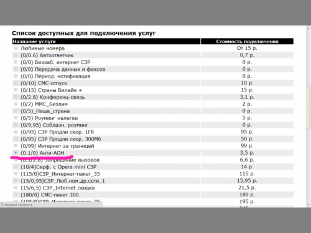Enable СЗР_Интернет-пакет_35 checkbox
The image size is (311, 233).
pos(16,173)
